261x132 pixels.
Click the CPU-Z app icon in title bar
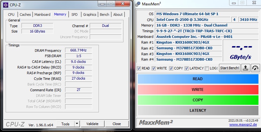pyautogui.click(x=6, y=5)
